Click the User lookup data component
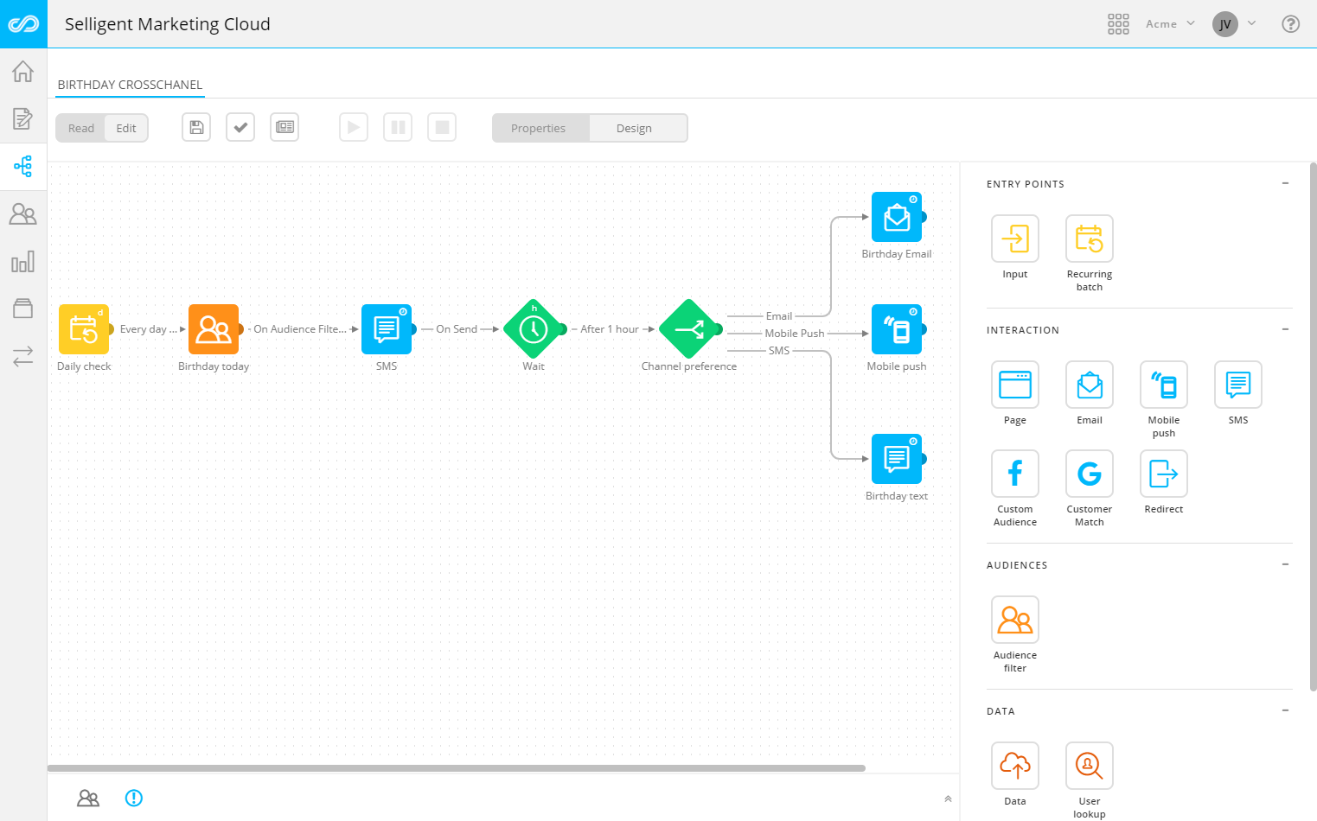 tap(1089, 766)
